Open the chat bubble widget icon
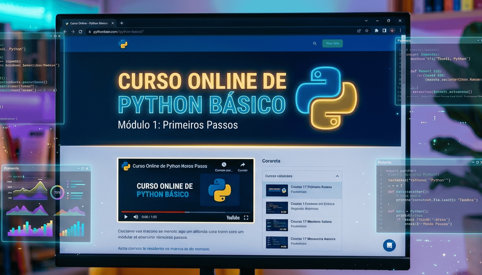 389,245
